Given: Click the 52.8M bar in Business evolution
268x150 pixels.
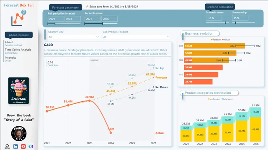Looking at the screenshot, I should coord(210,53).
